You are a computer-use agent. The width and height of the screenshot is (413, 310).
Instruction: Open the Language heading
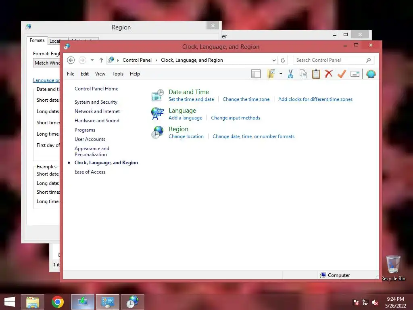(182, 111)
